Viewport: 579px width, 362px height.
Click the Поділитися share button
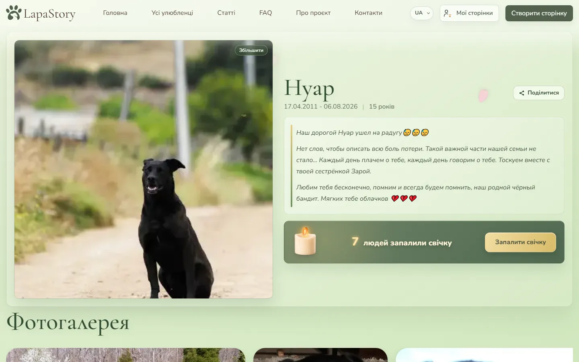tap(539, 93)
